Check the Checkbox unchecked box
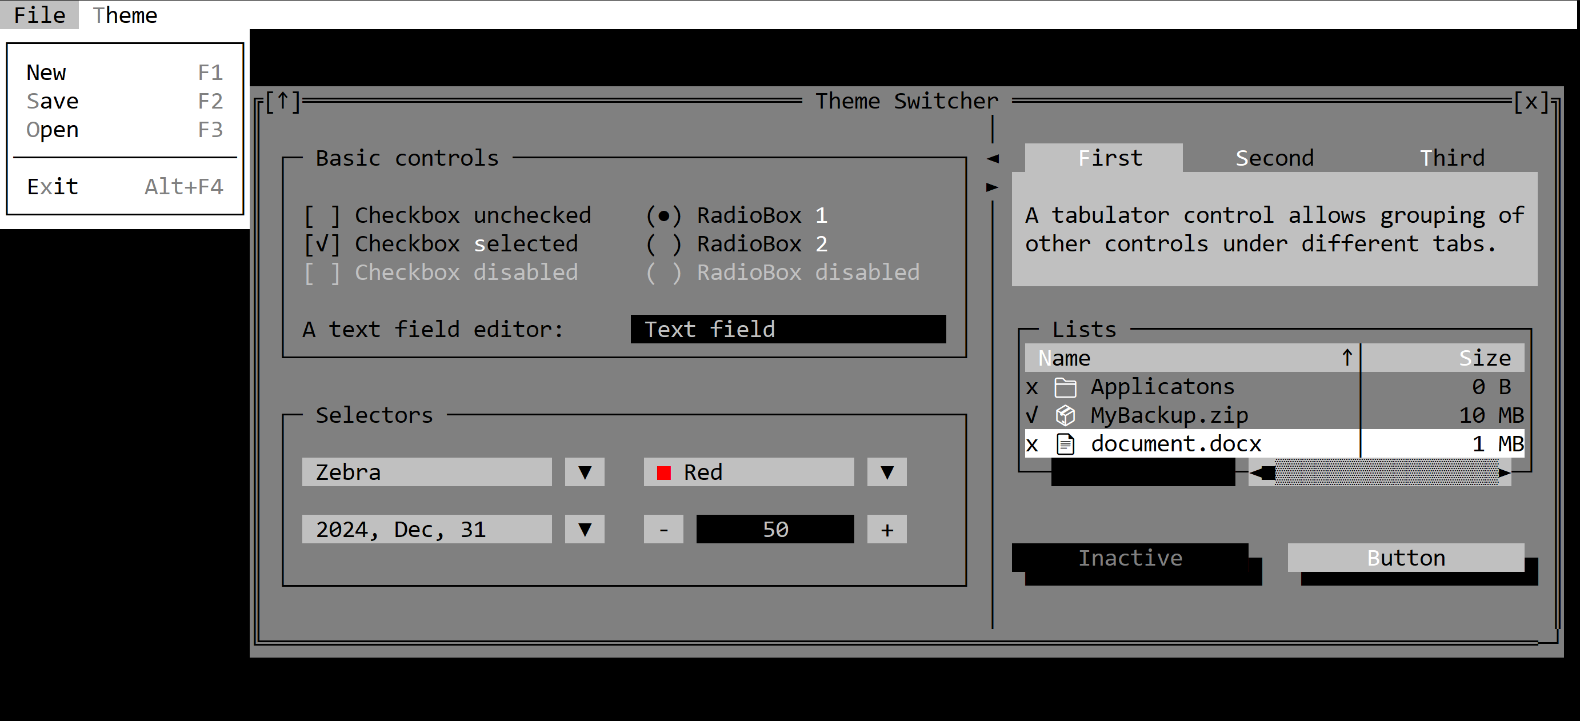This screenshot has width=1580, height=721. (x=322, y=216)
